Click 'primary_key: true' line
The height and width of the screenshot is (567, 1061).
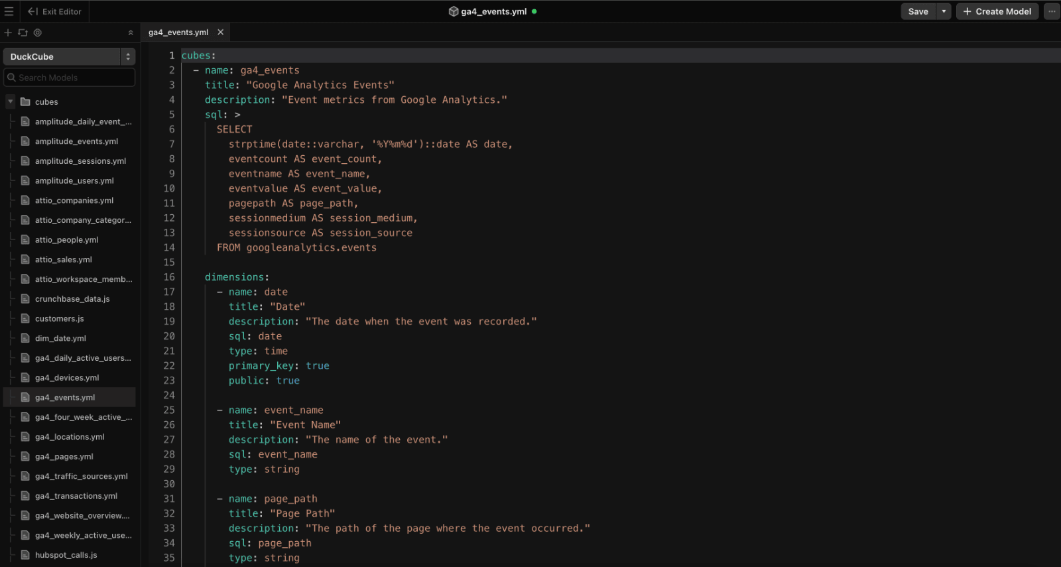click(x=279, y=365)
